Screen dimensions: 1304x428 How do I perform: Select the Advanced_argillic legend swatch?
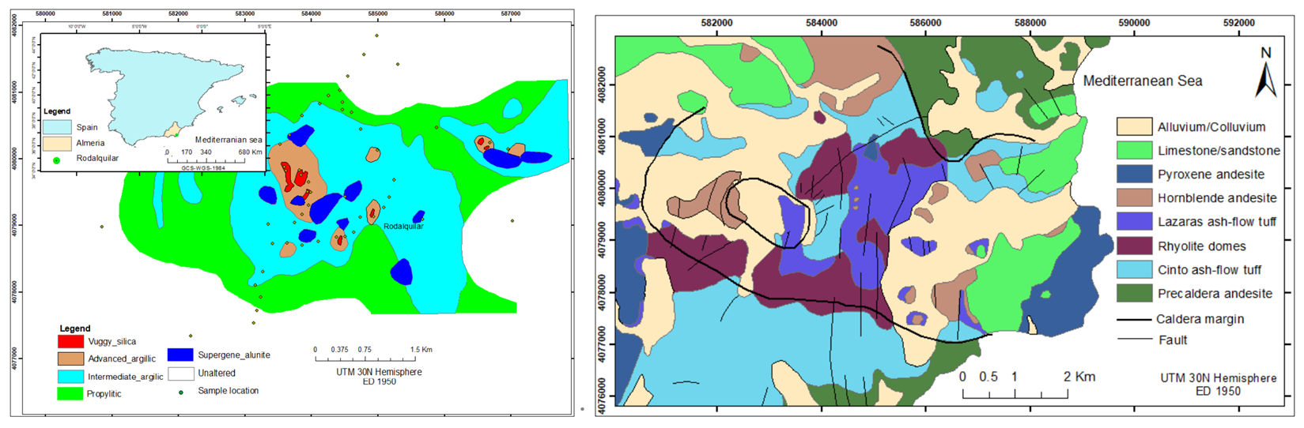click(70, 359)
